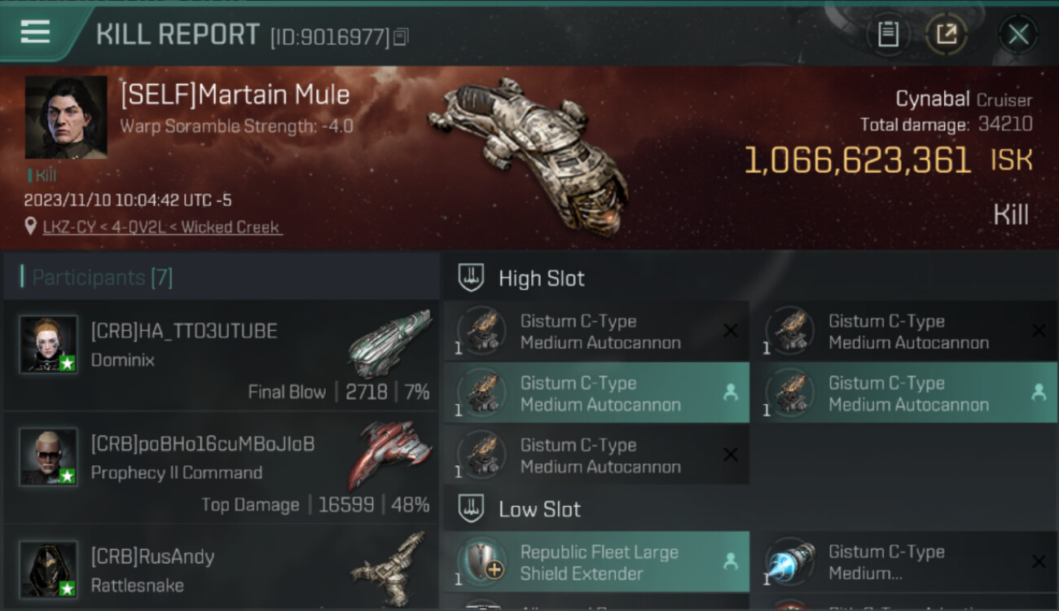Select first Gistum C-Type Medium Autocannon
1059x611 pixels.
click(596, 332)
